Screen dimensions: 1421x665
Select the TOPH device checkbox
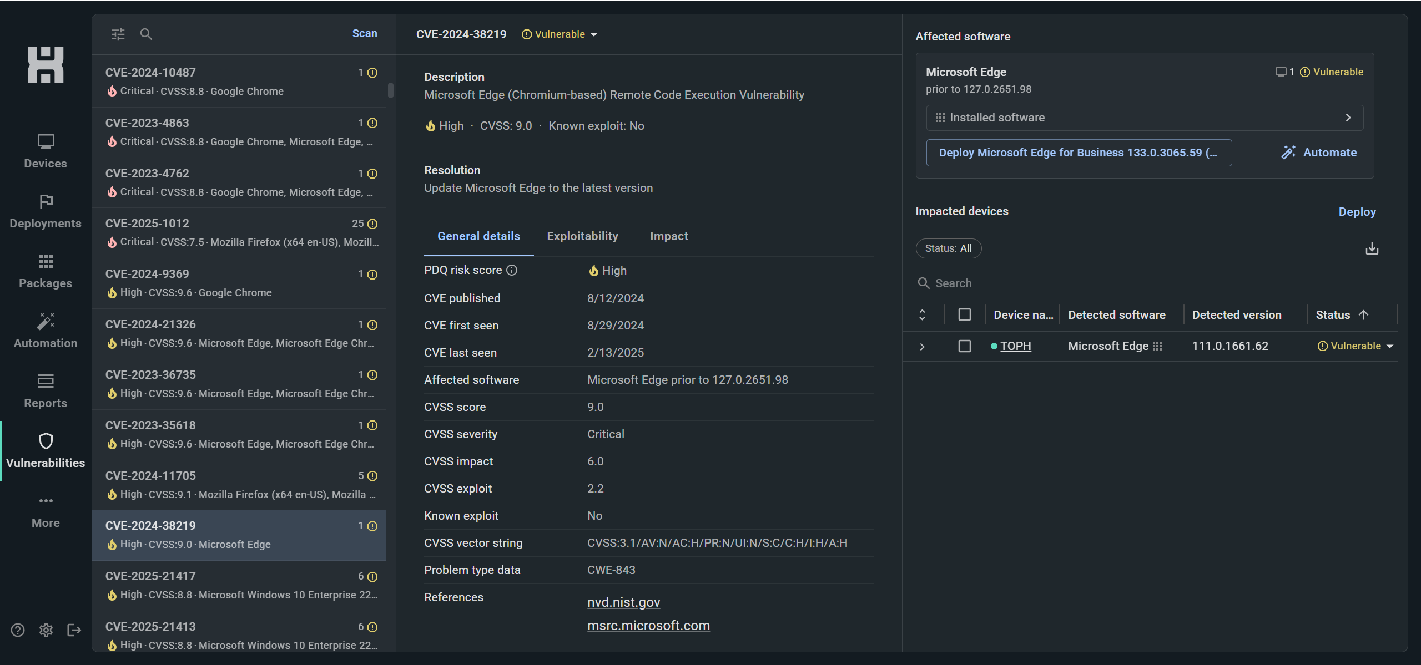[965, 346]
